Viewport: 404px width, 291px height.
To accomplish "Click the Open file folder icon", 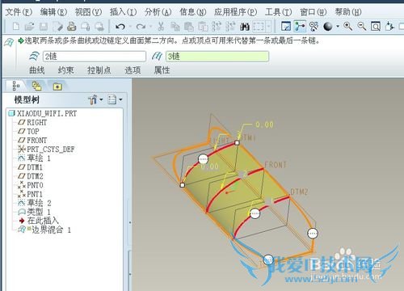I will tap(29, 27).
